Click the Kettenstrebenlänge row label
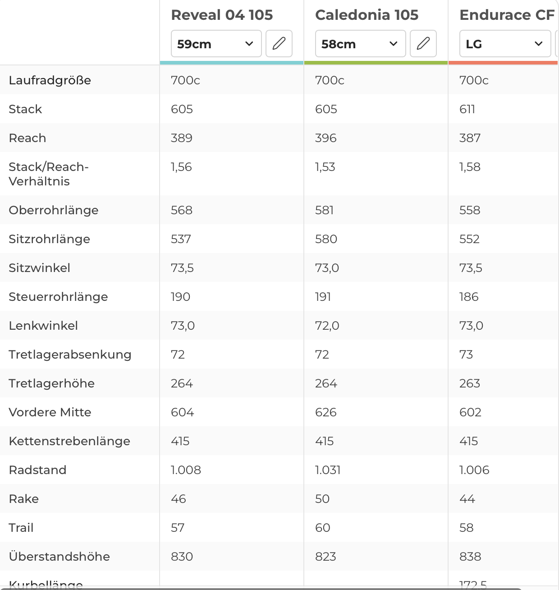This screenshot has width=559, height=590. click(69, 441)
